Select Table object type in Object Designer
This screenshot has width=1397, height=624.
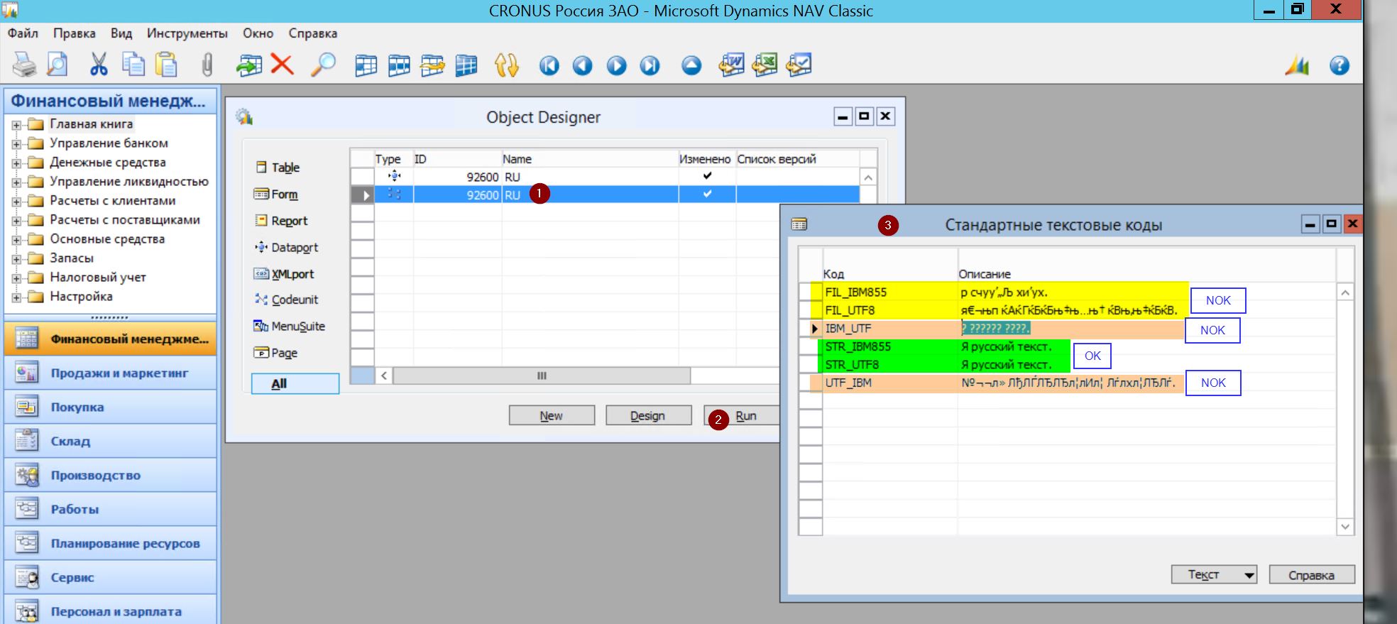[278, 168]
